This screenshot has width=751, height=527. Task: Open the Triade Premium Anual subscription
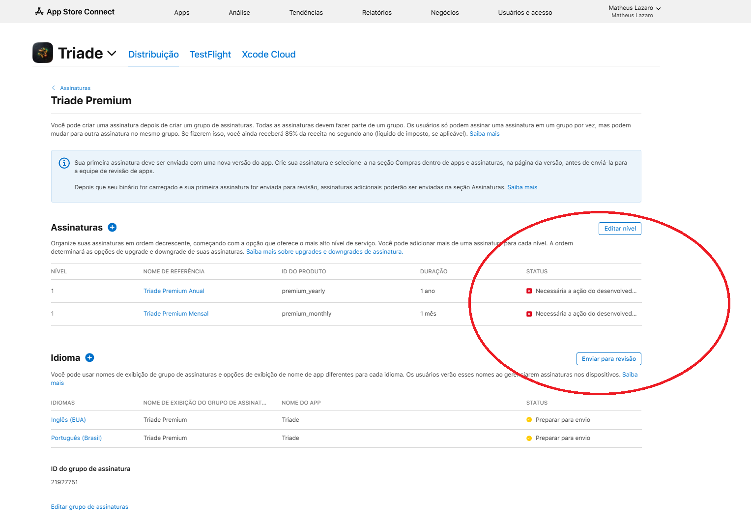(174, 291)
